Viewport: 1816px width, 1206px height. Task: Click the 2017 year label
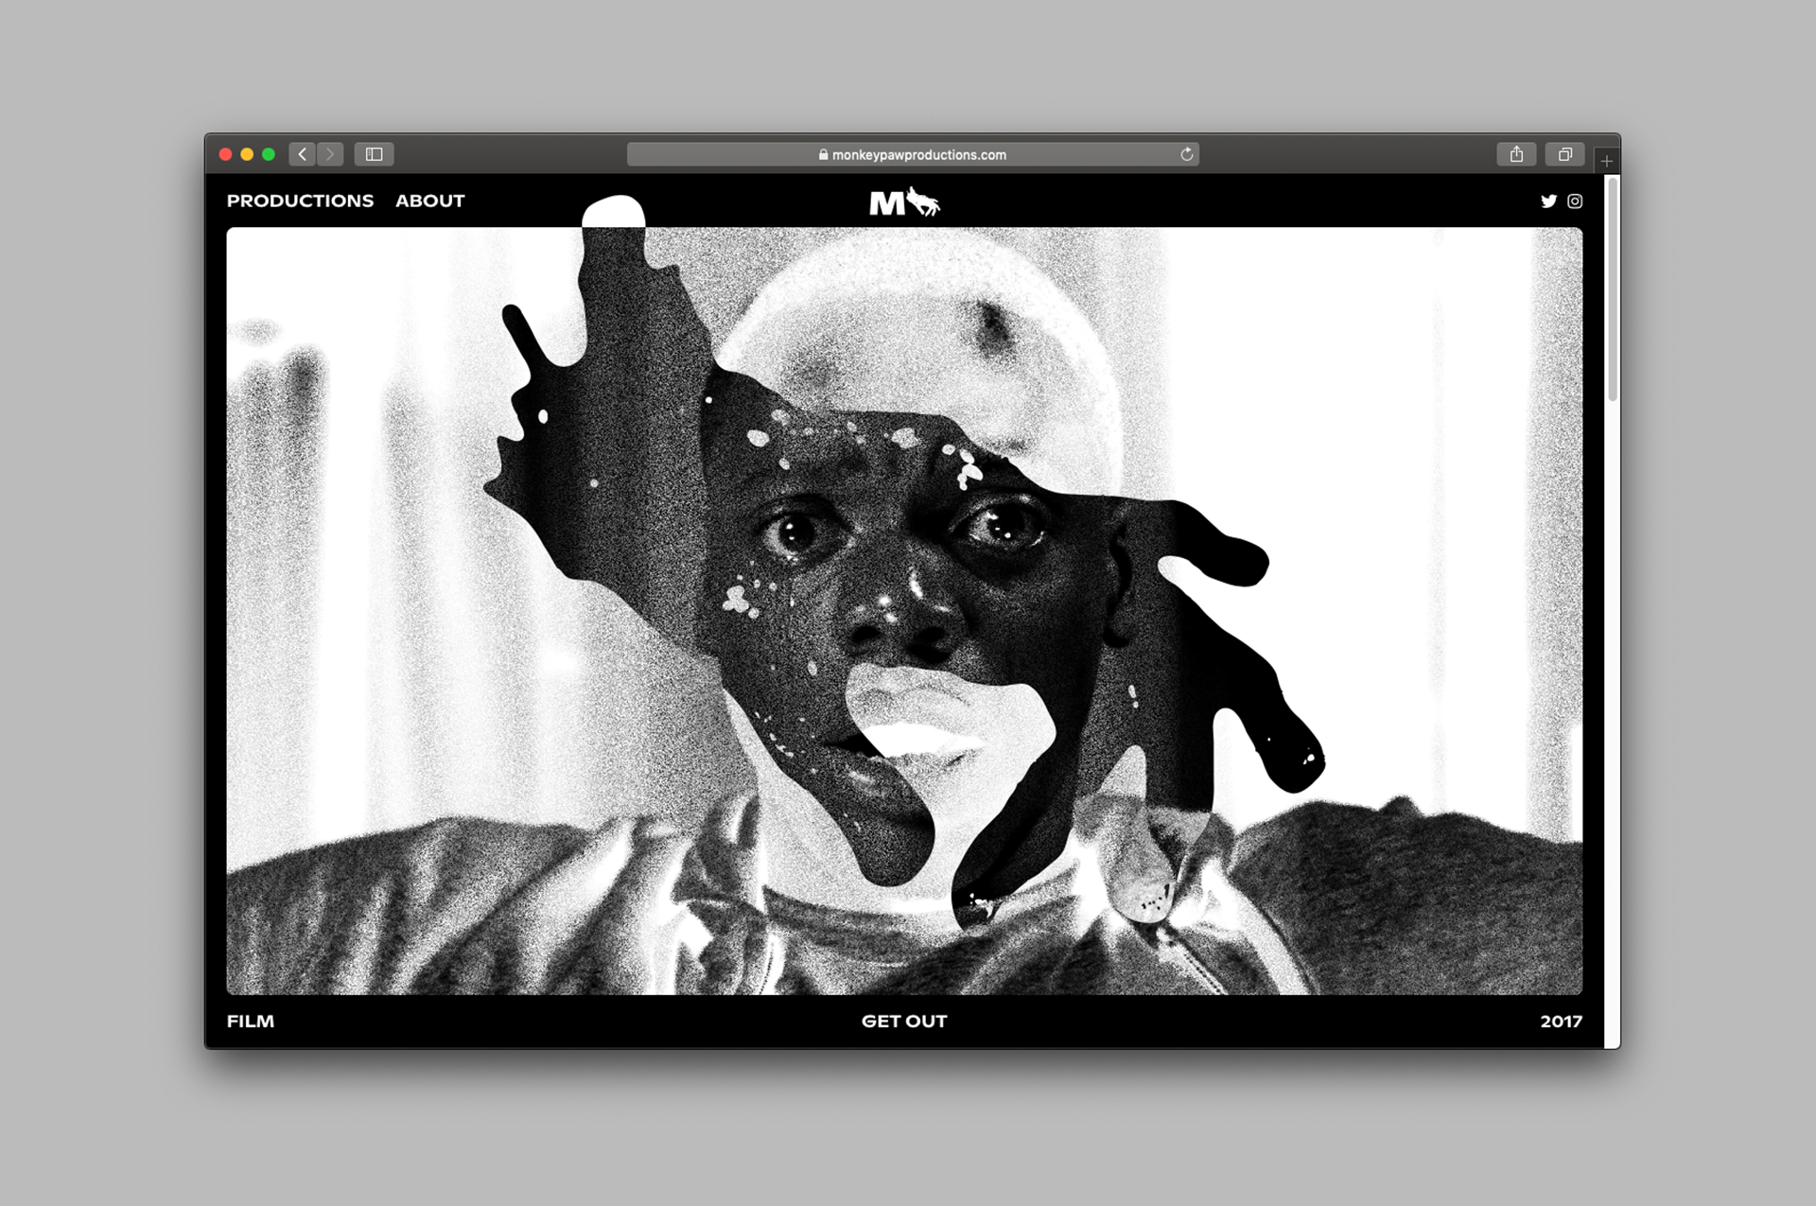[1561, 1021]
